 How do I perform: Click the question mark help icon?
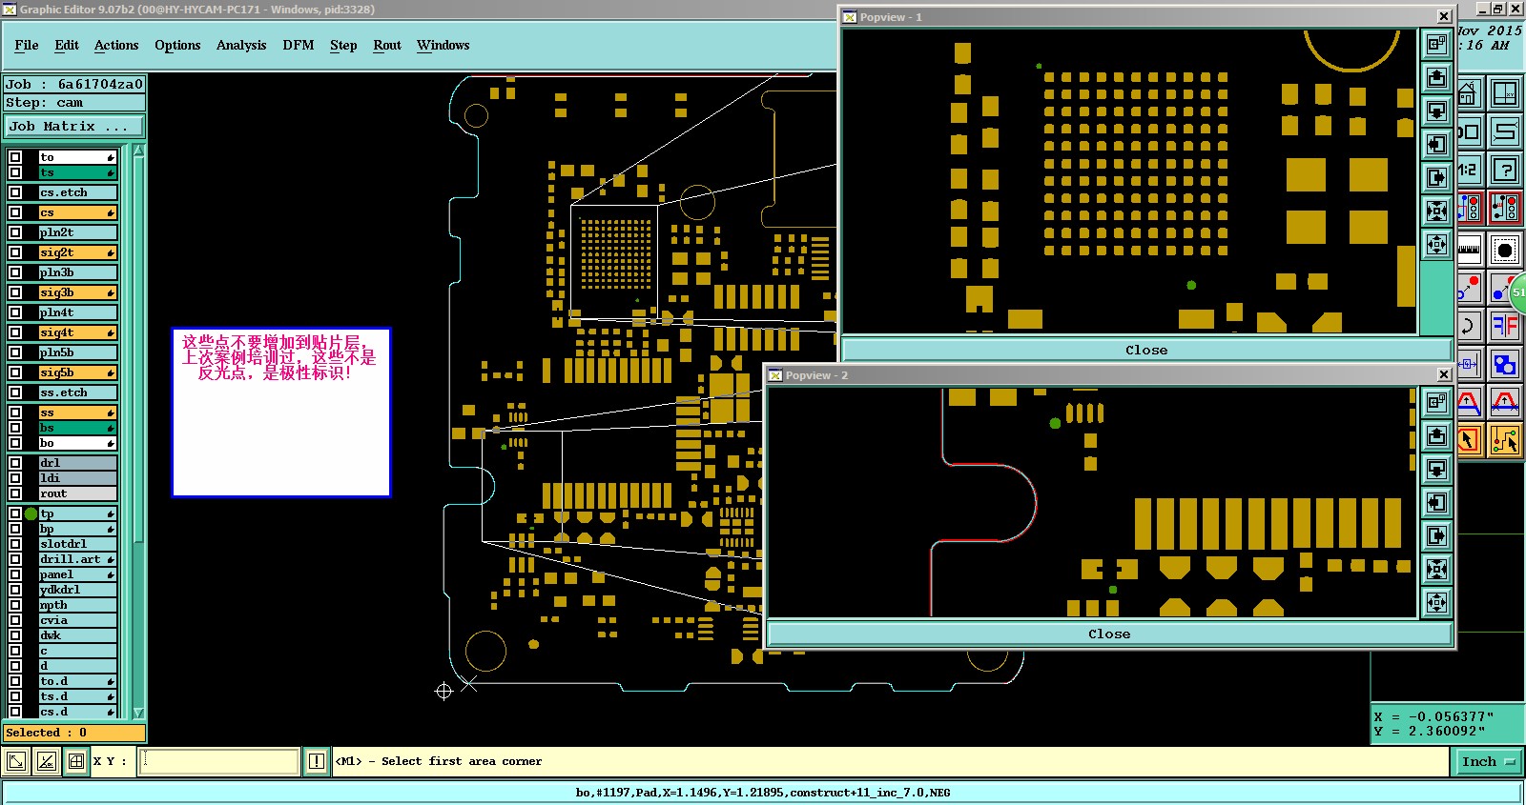1505,171
